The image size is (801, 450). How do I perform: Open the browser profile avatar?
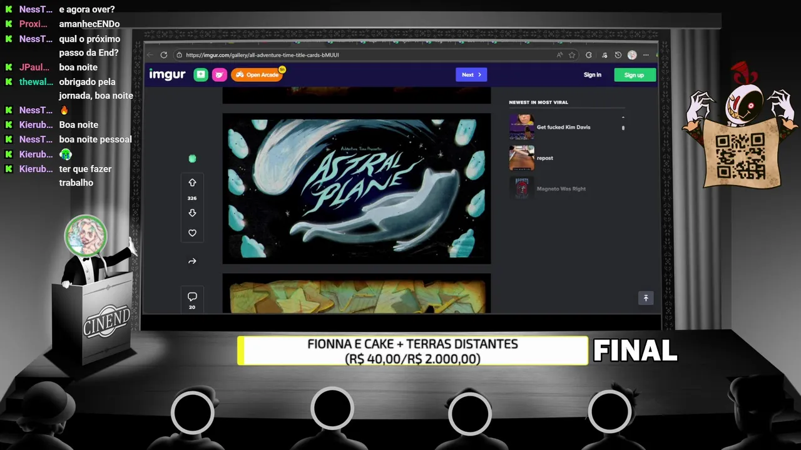click(x=632, y=55)
